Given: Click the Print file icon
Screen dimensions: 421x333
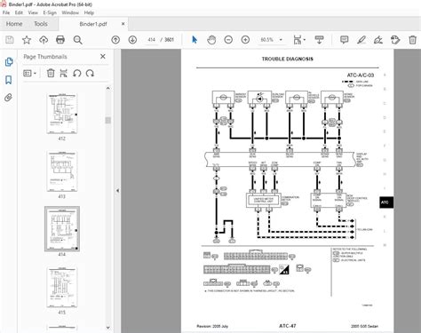Looking at the screenshot, I should point(60,40).
